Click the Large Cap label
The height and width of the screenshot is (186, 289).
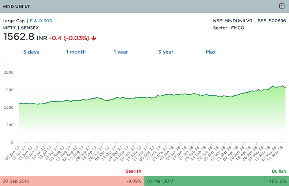(x=13, y=21)
